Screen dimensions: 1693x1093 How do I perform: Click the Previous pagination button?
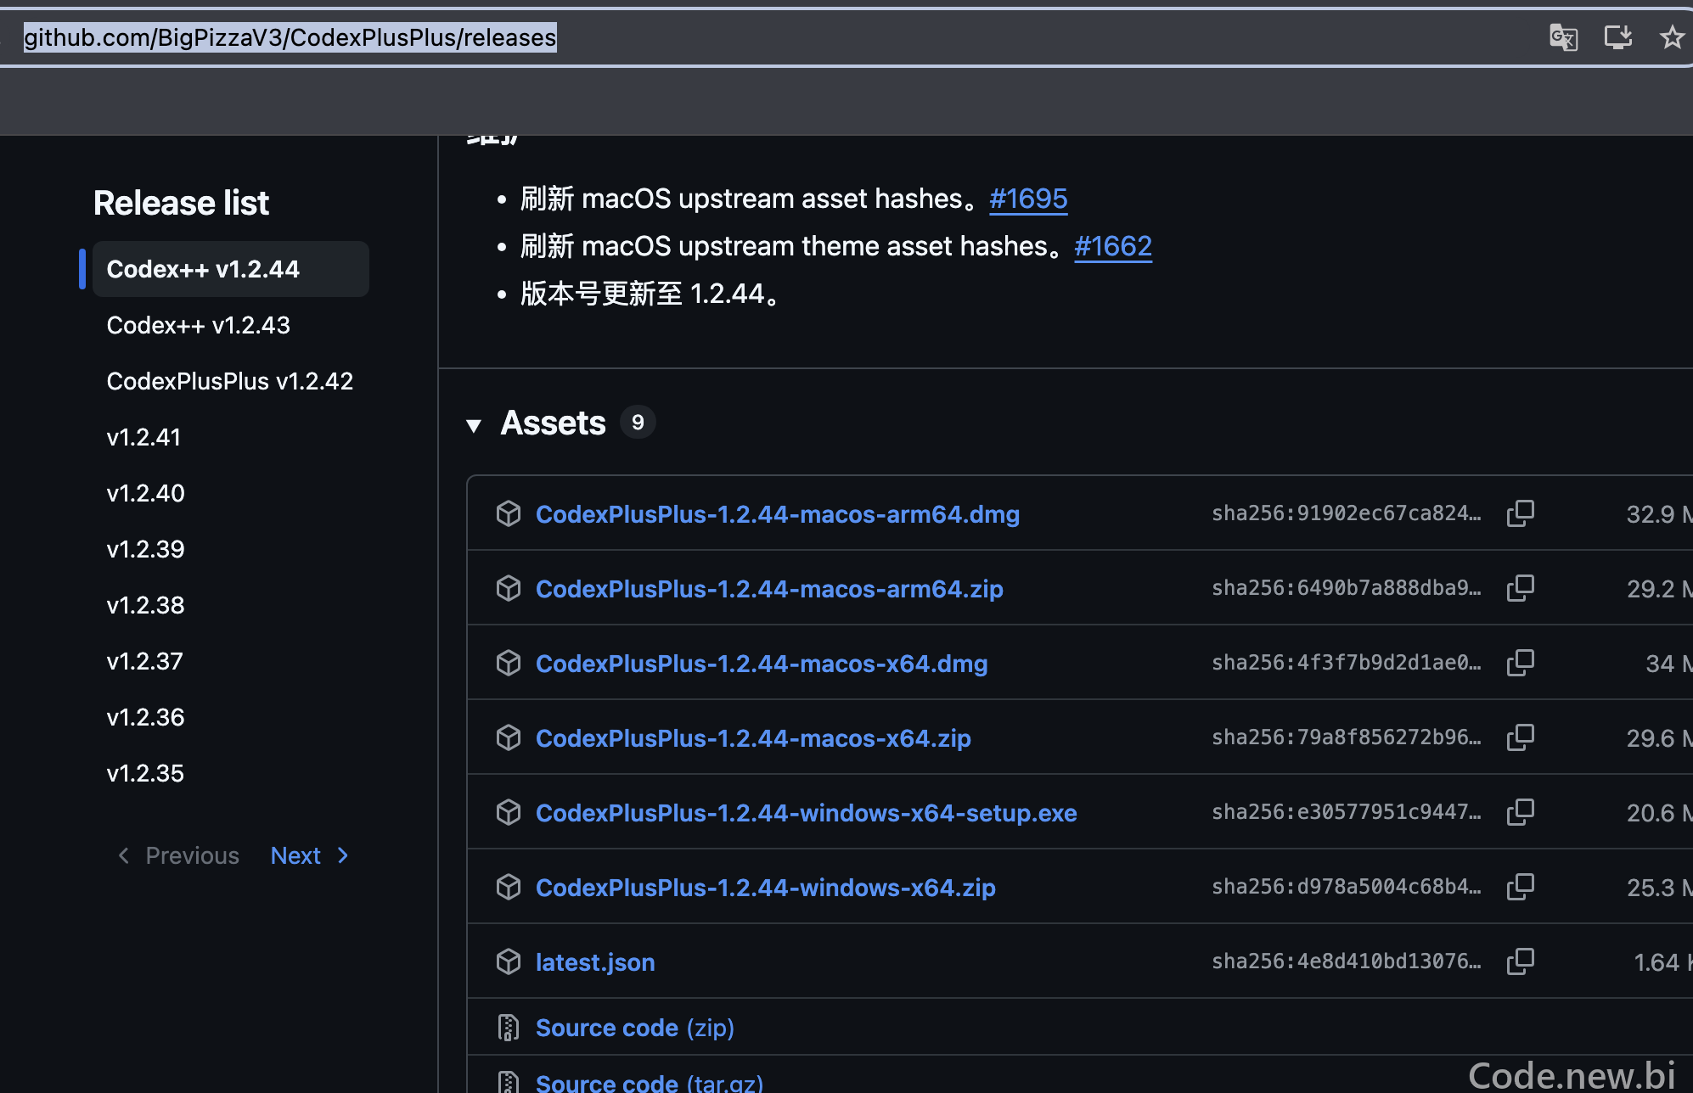[x=178, y=855]
